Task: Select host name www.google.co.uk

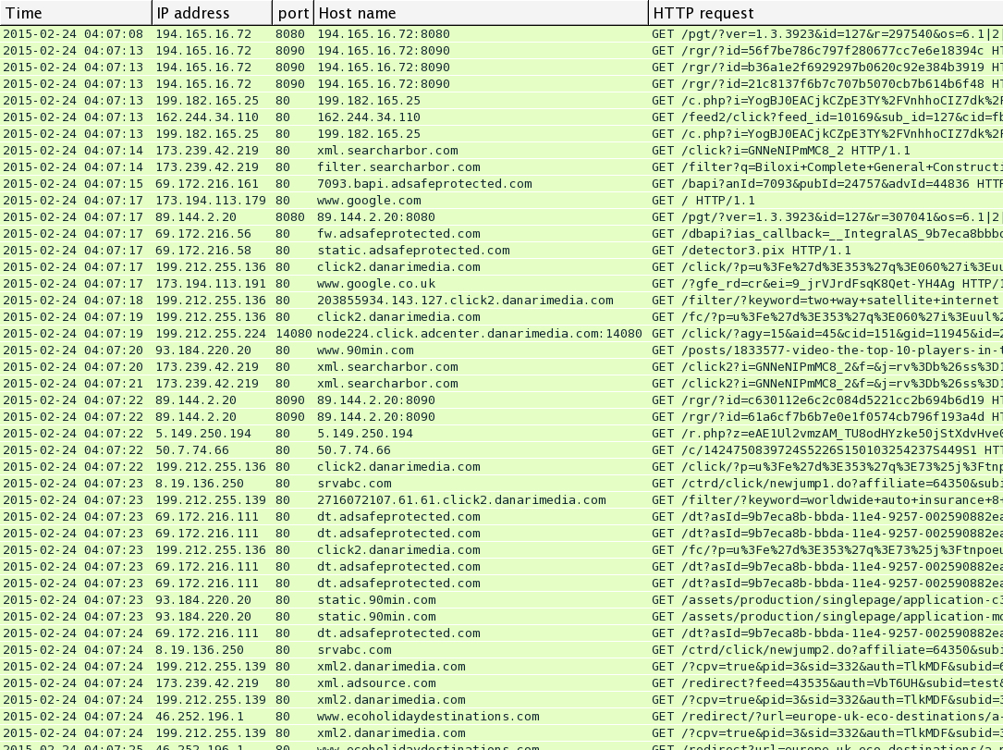Action: point(376,284)
